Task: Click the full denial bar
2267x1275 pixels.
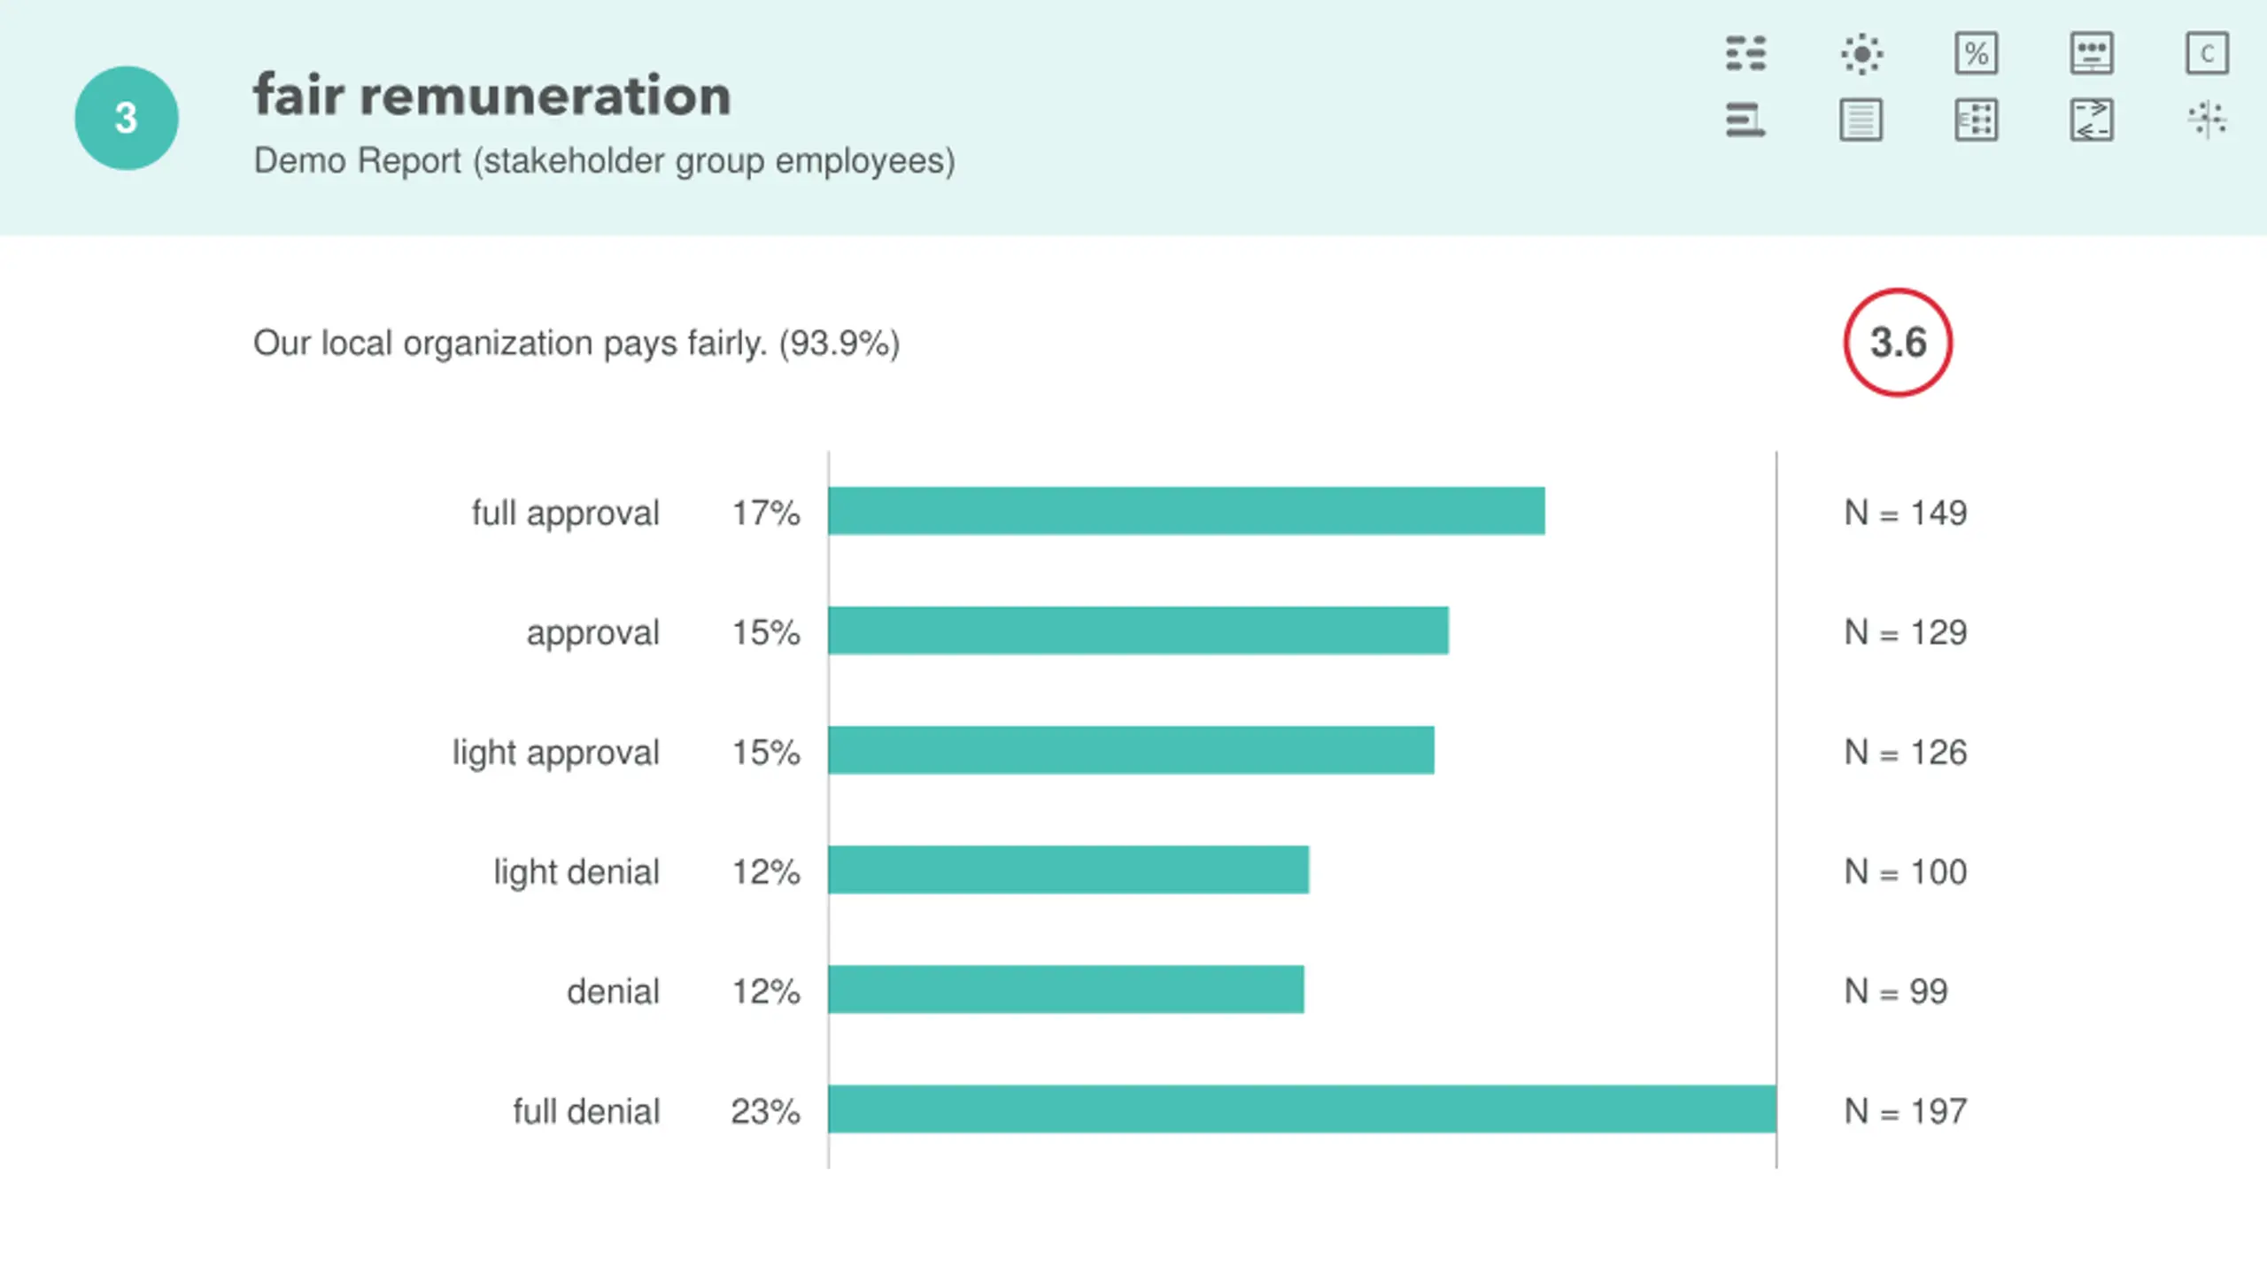Action: coord(1302,1109)
